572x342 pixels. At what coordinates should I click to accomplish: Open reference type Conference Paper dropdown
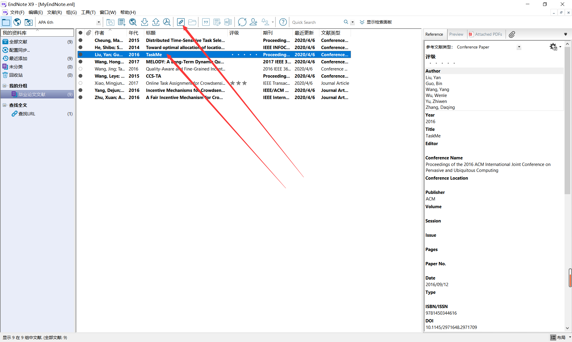pos(519,47)
